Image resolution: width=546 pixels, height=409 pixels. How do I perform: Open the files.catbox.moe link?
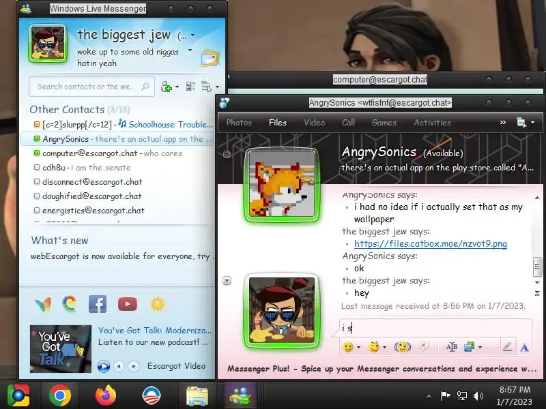tap(431, 243)
